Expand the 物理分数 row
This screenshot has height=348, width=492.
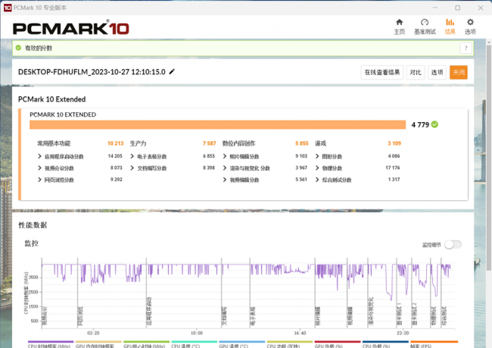(x=317, y=168)
